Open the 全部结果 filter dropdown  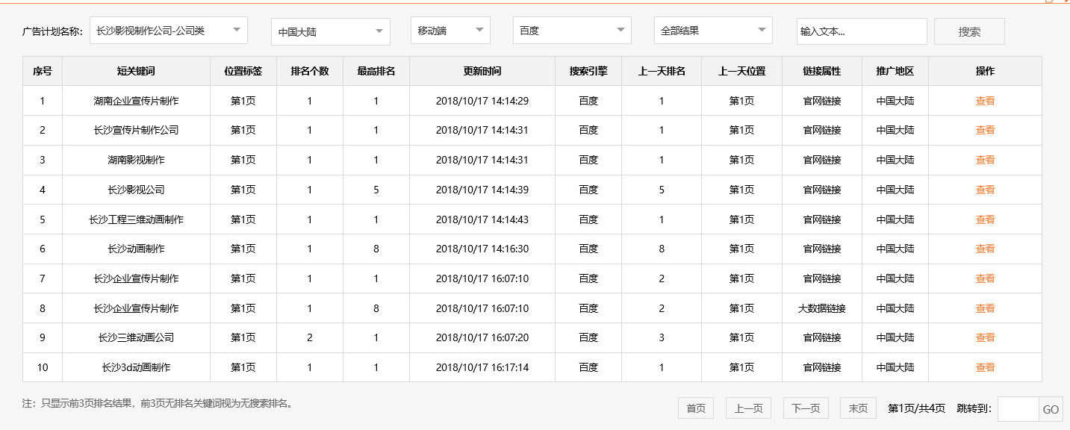point(713,31)
